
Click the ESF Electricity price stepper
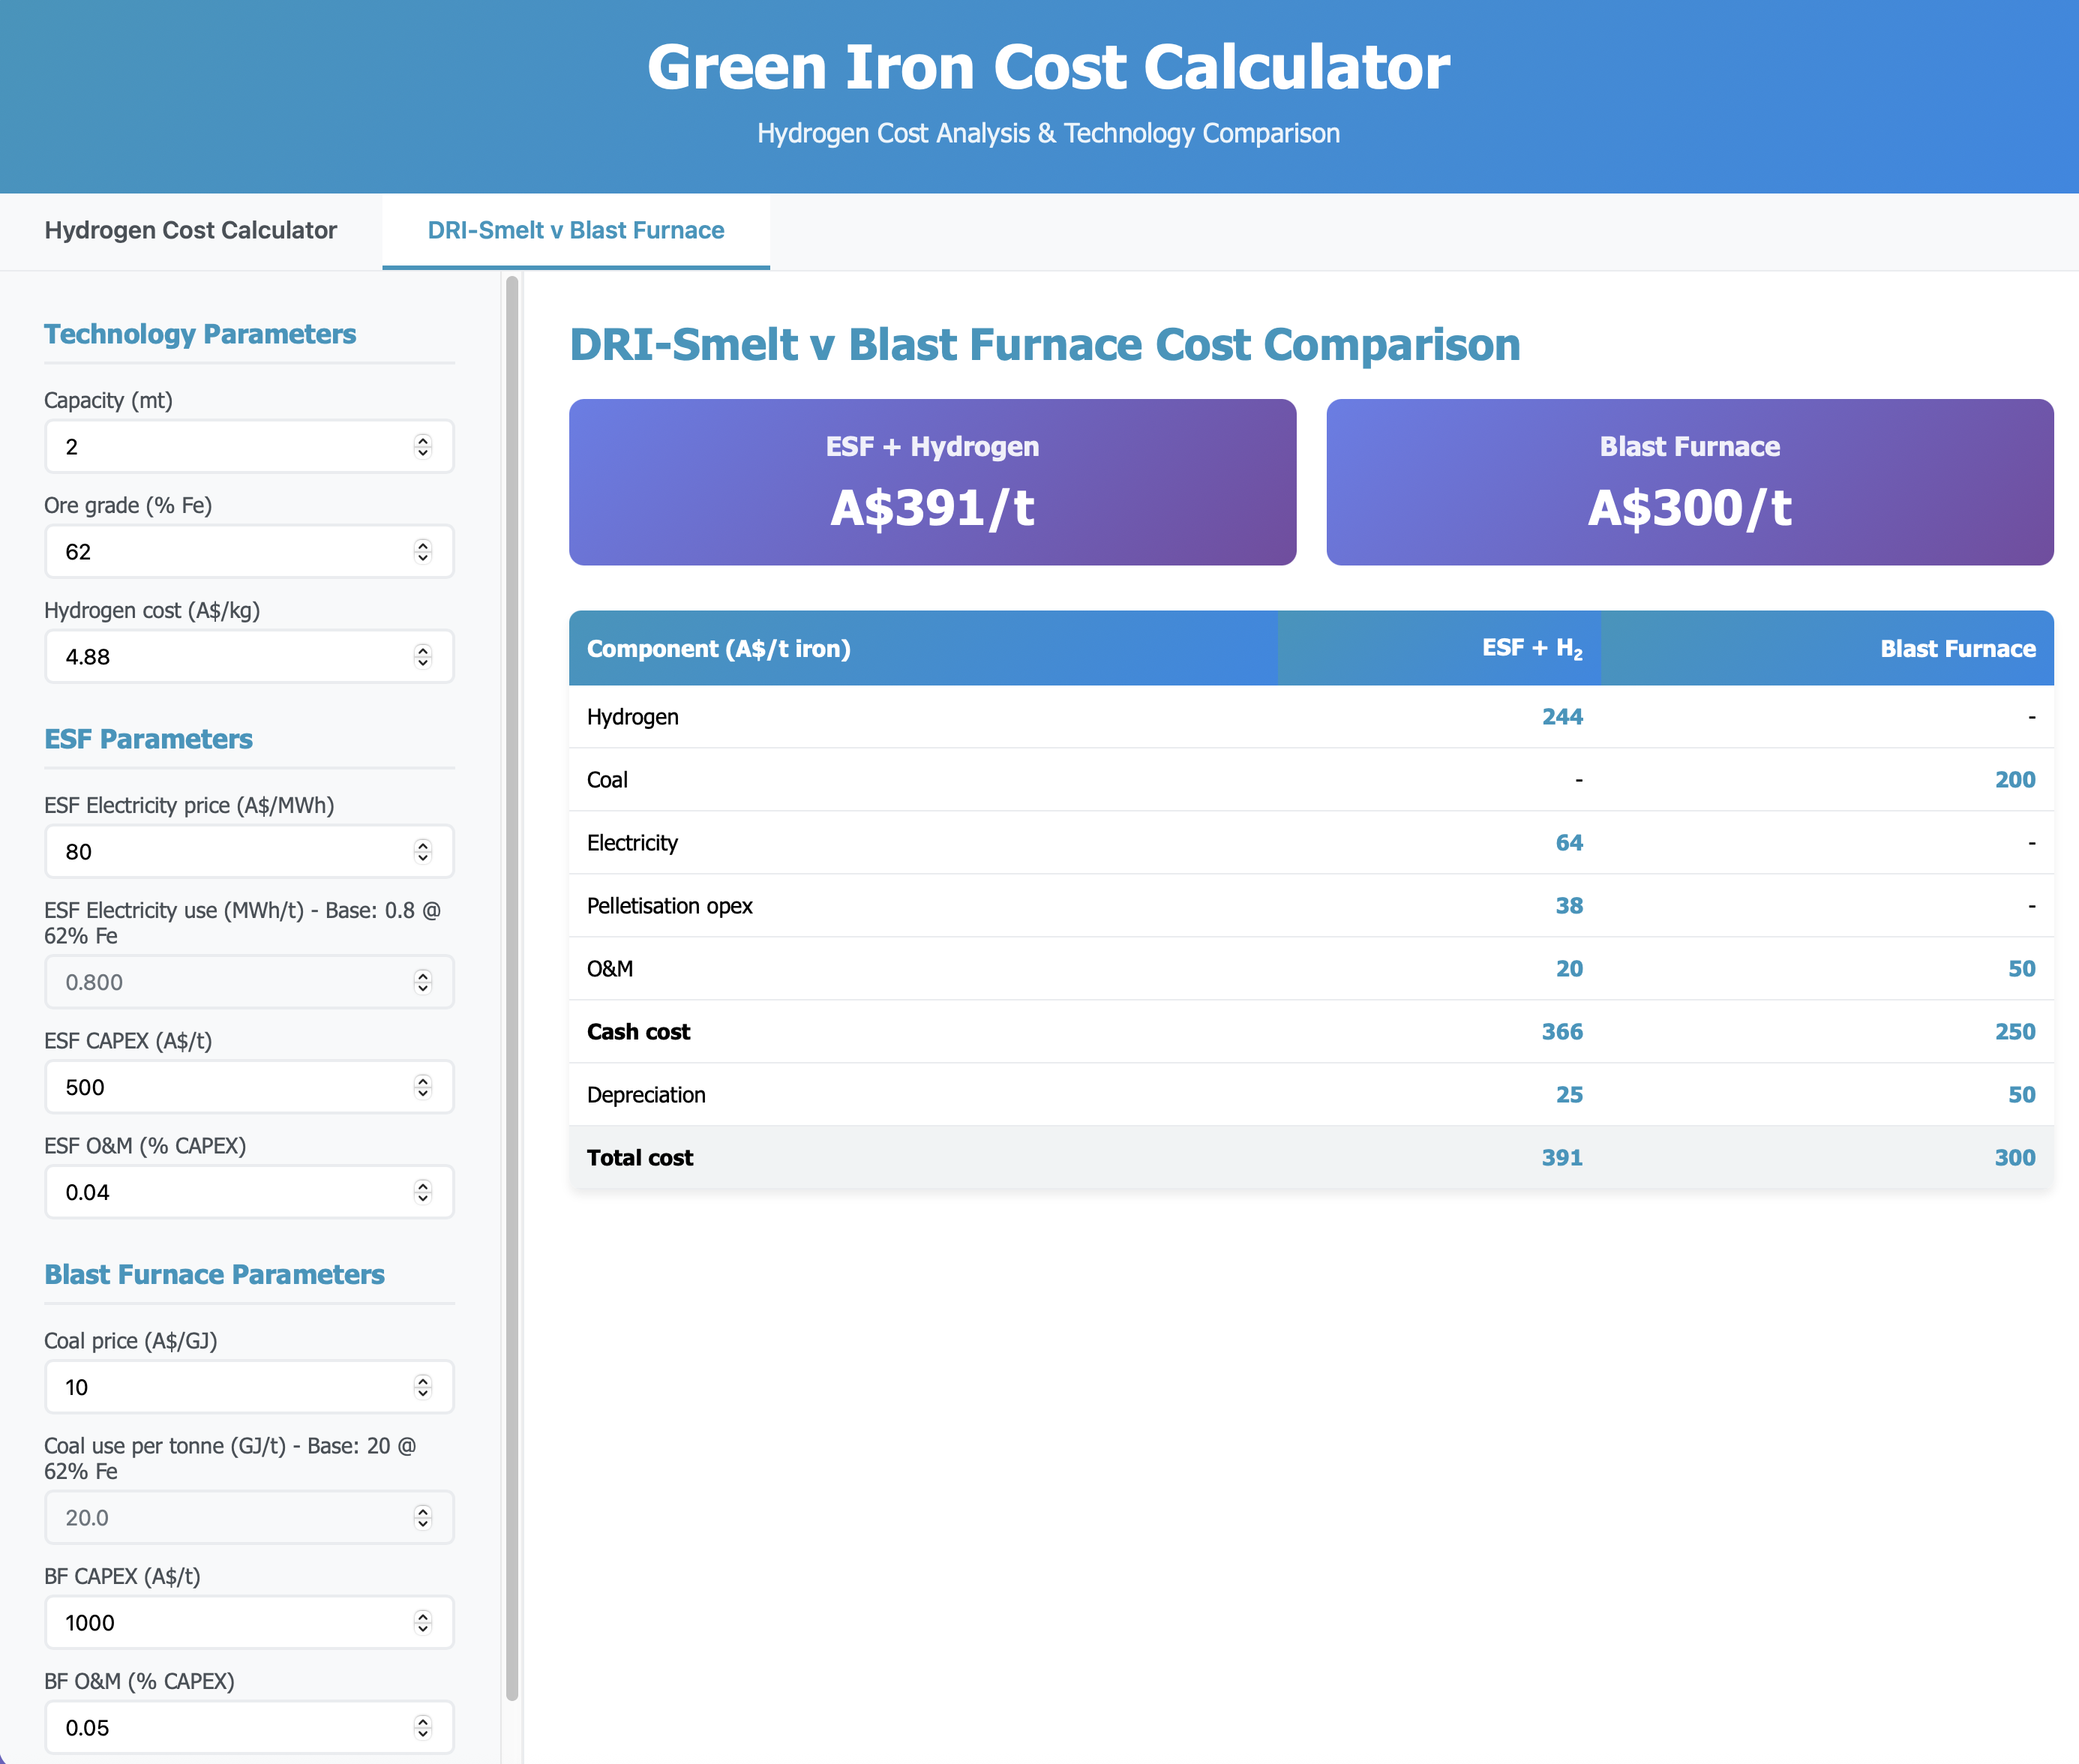pyautogui.click(x=423, y=851)
